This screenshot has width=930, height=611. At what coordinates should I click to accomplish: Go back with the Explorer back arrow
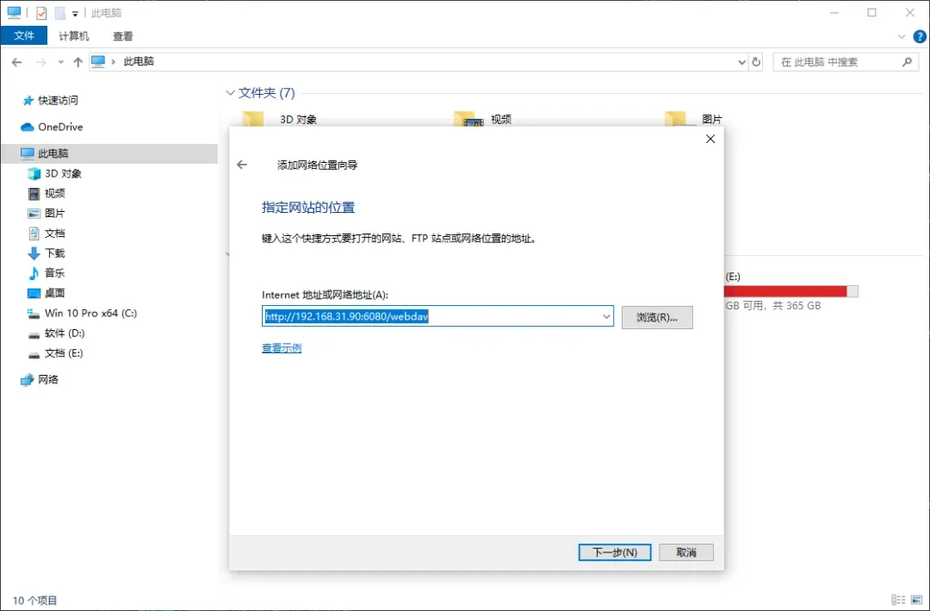click(x=16, y=62)
